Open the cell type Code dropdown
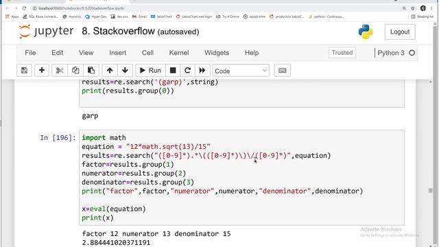The height and width of the screenshot is (247, 439). [241, 71]
